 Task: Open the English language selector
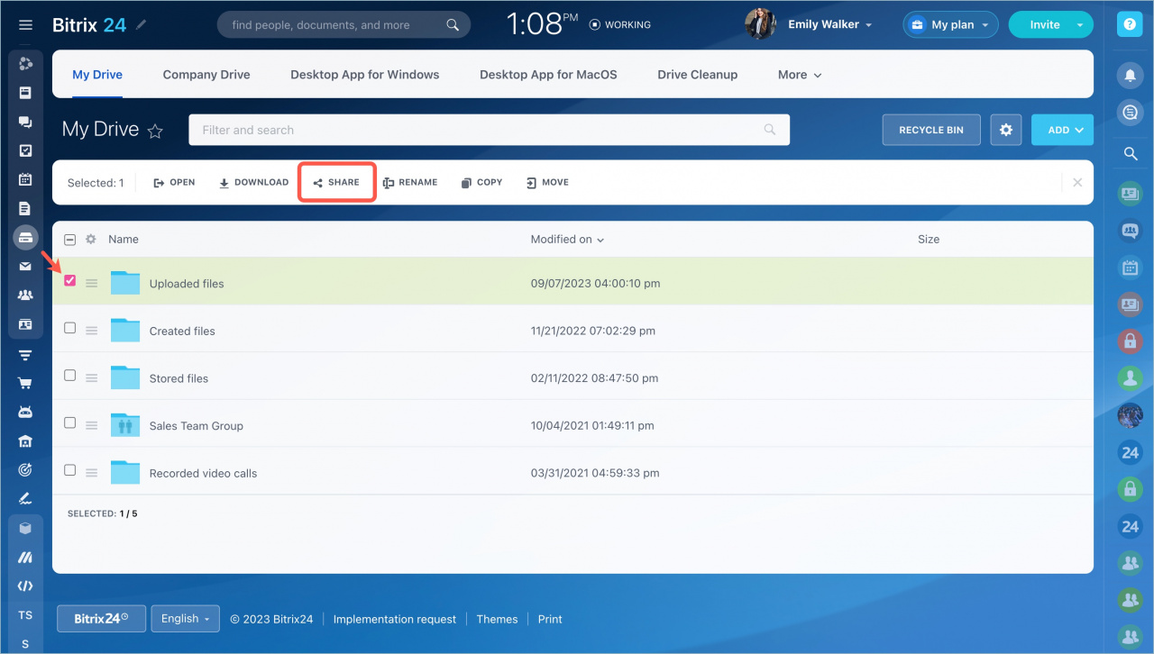point(185,619)
